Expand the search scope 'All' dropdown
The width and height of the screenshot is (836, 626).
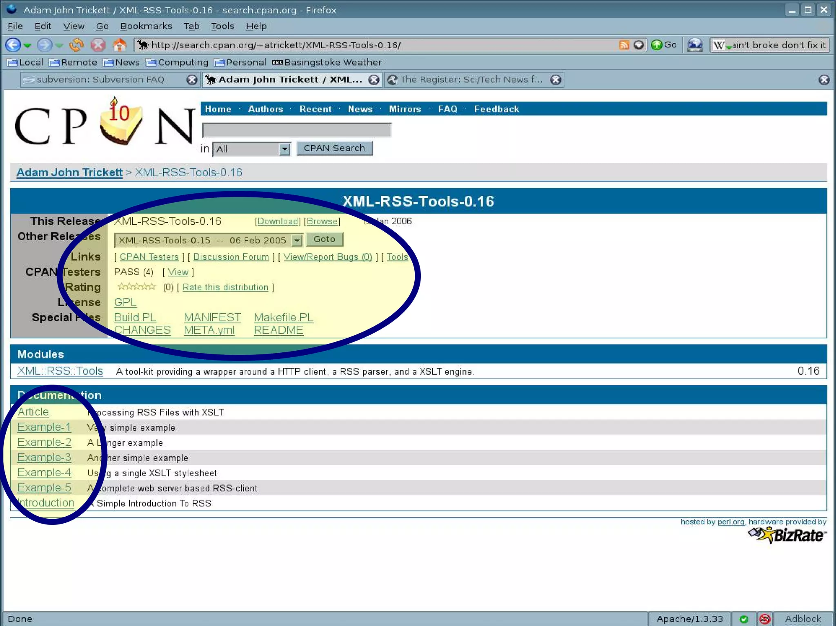285,149
